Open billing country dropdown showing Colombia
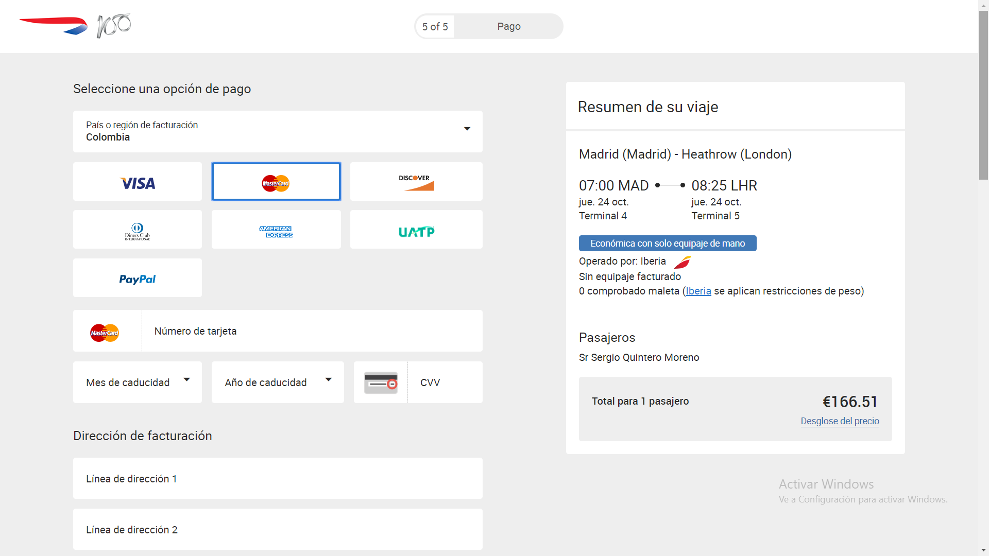Image resolution: width=989 pixels, height=556 pixels. tap(278, 131)
